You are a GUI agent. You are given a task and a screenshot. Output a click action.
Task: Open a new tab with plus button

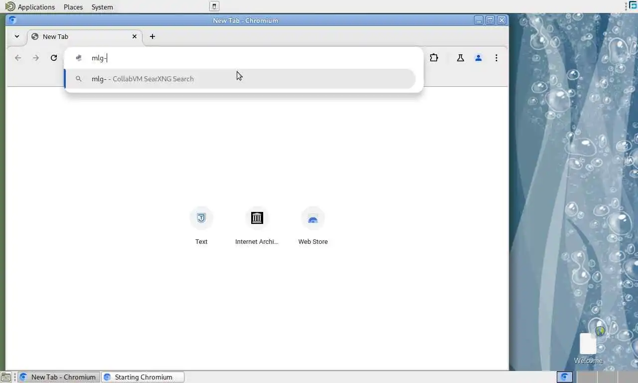click(x=153, y=36)
